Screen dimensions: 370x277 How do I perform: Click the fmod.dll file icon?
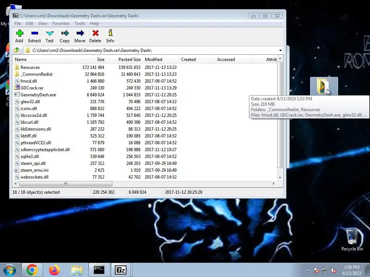(x=17, y=81)
